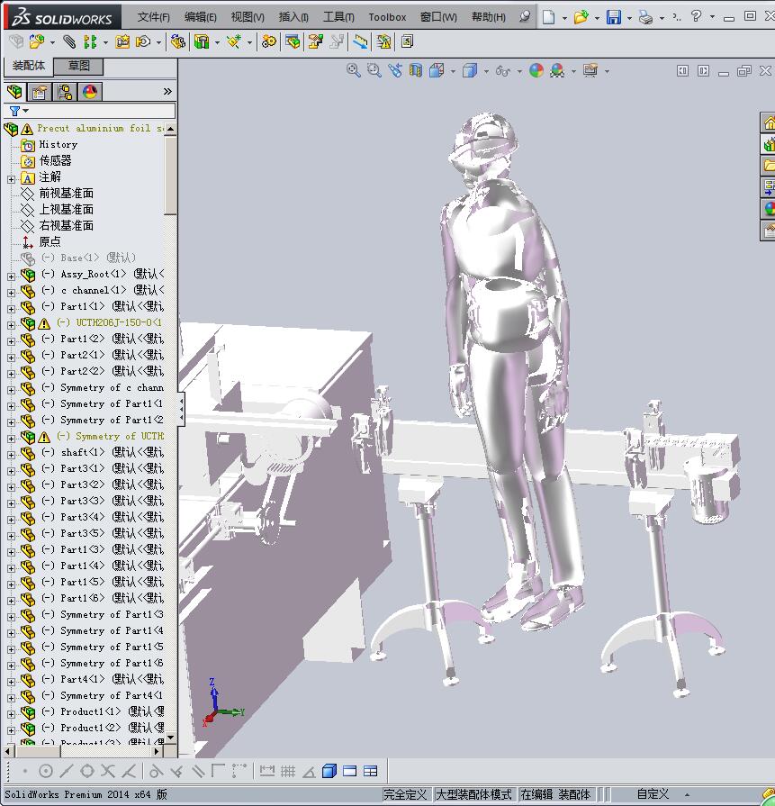Open the Section View tool

[x=415, y=71]
